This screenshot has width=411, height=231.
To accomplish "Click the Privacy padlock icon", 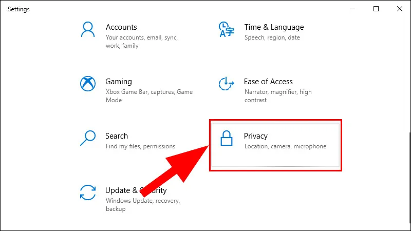I will point(227,139).
